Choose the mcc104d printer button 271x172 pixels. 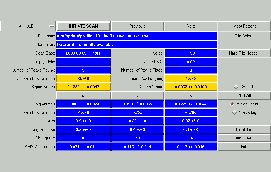tap(244, 138)
